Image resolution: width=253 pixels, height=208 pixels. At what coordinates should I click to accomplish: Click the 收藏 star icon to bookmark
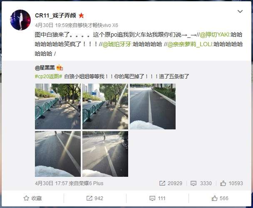click(26, 198)
